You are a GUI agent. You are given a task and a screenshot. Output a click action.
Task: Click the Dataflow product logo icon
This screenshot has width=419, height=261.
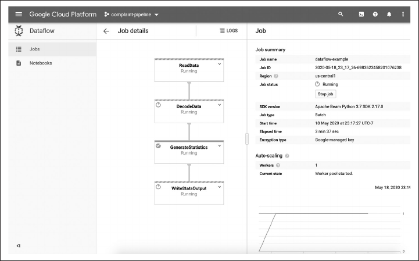tap(19, 31)
